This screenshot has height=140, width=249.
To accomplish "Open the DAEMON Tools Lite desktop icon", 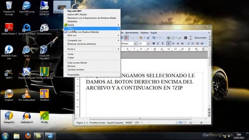I will click(9, 52).
